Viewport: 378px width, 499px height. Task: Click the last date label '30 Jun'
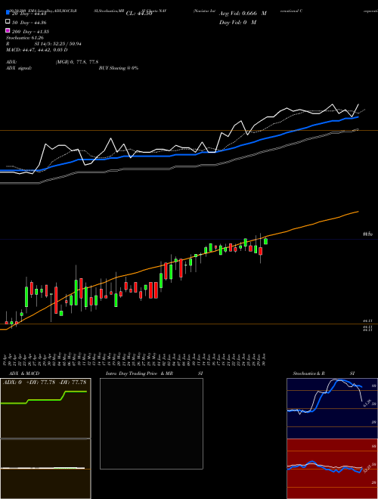(x=265, y=358)
